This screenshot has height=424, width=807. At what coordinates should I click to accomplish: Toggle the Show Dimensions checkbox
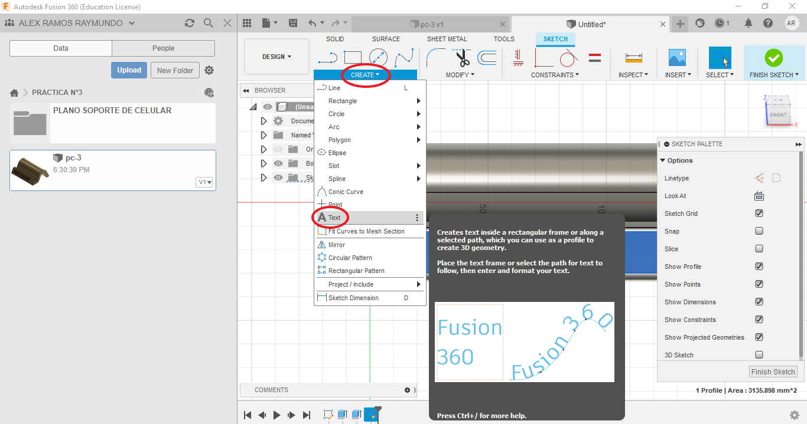759,302
